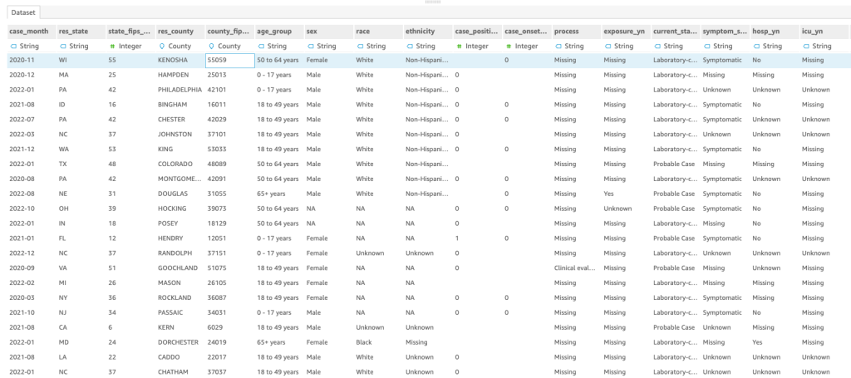The image size is (851, 378).
Task: Click the WI state cell
Action: click(x=81, y=60)
